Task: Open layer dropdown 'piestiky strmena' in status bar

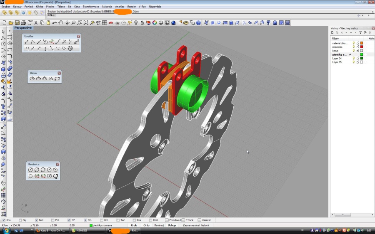Action: 102,225
